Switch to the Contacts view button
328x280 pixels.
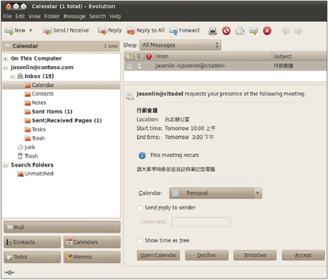[x=32, y=242]
